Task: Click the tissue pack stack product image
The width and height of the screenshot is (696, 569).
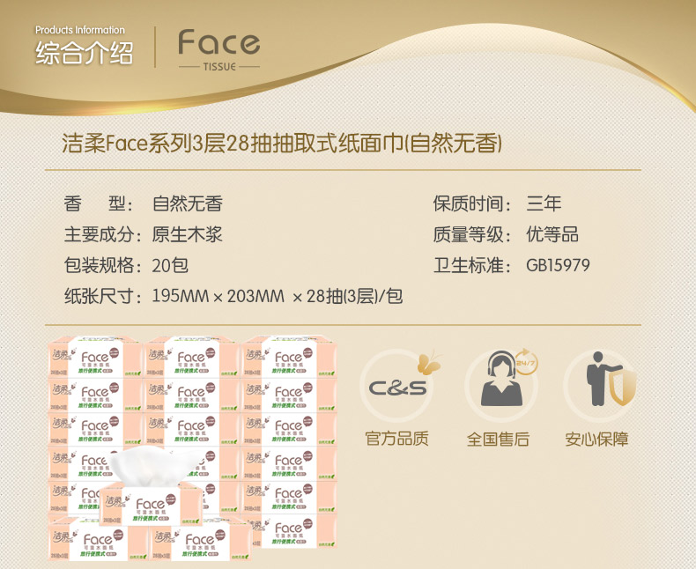Action: pos(192,448)
